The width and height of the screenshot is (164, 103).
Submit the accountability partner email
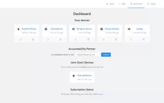pos(106,55)
